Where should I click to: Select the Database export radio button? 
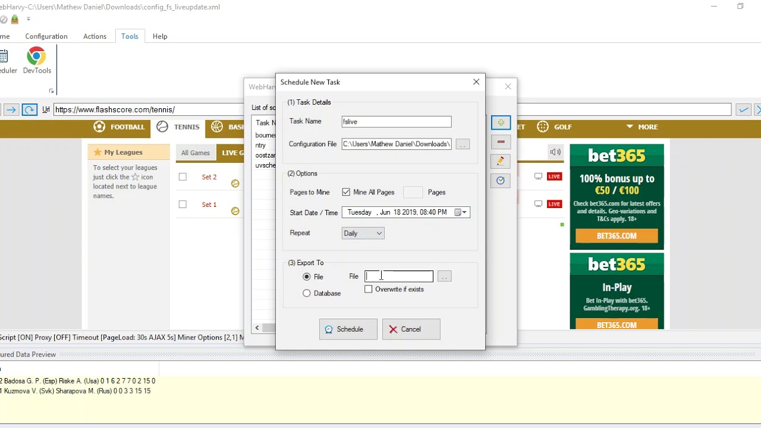307,293
